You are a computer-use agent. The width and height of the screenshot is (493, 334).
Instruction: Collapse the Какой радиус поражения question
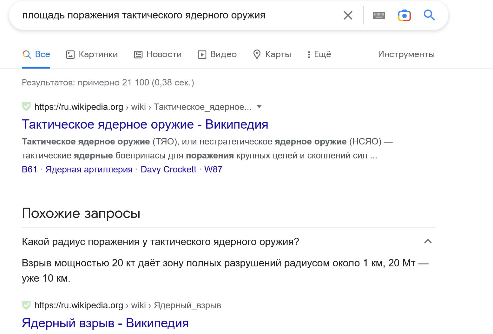point(428,242)
